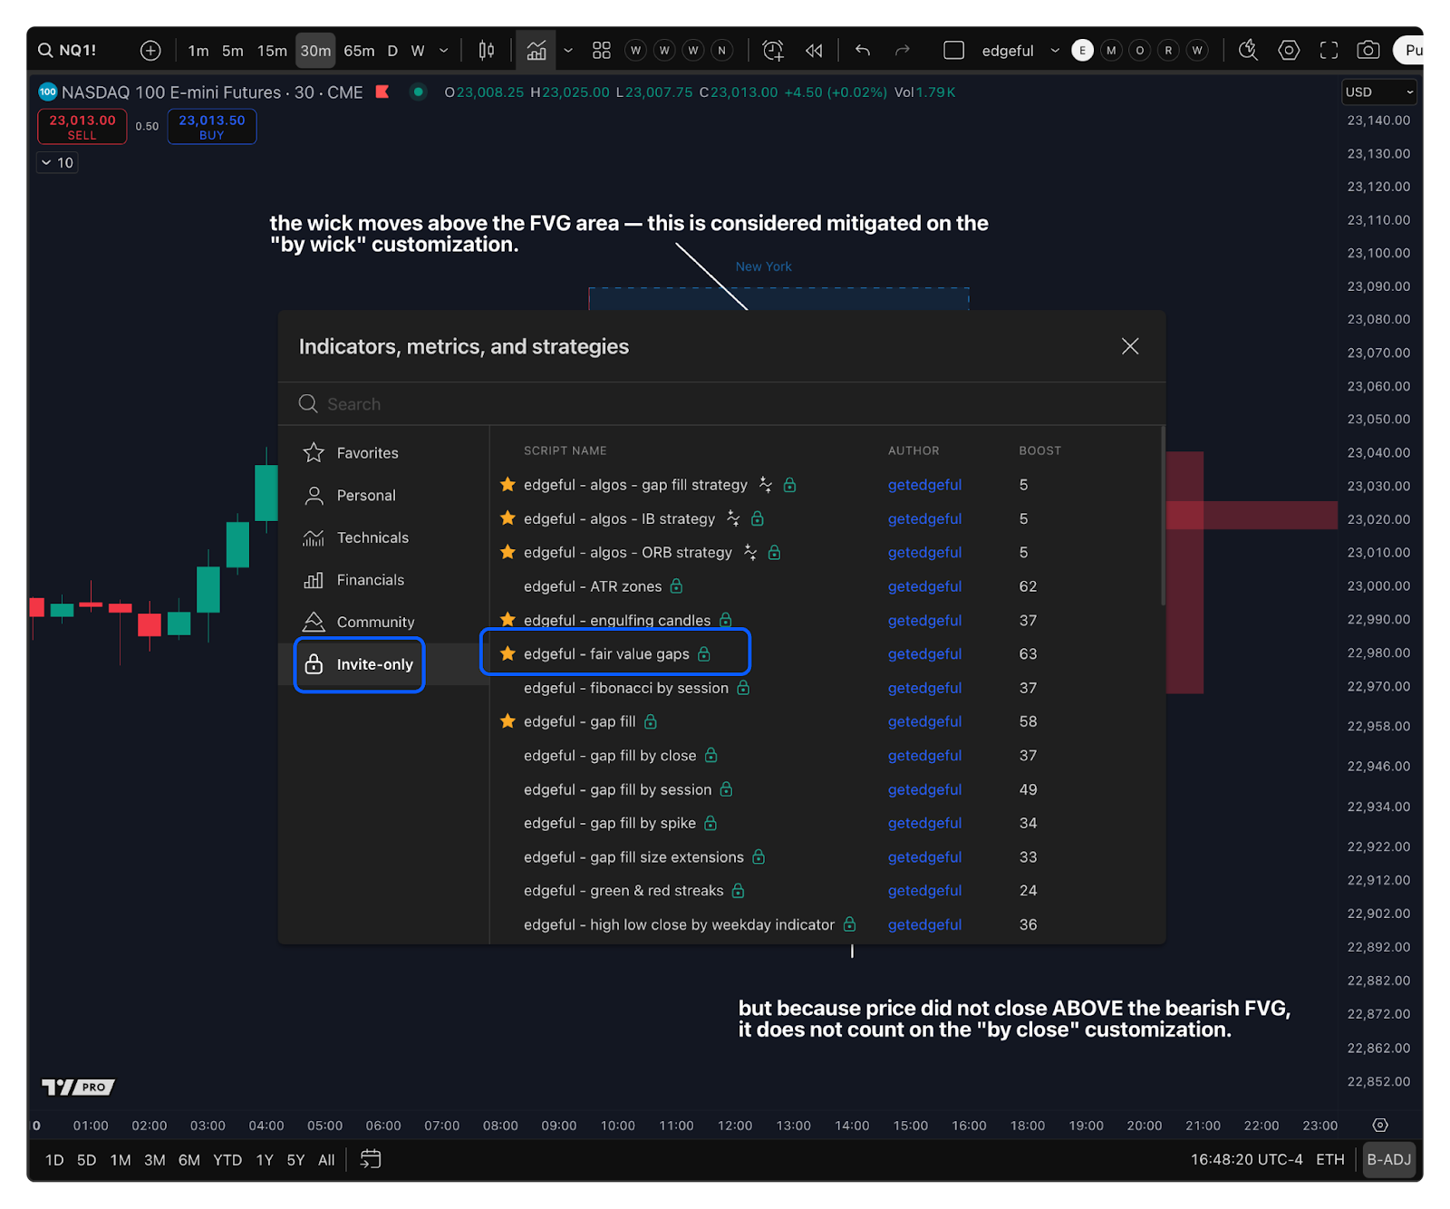
Task: Toggle favorite star for gap fill by close
Action: point(507,756)
